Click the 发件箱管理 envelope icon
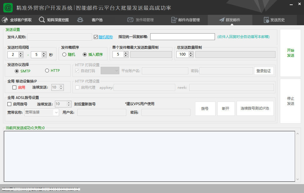The image size is (304, 193). pyautogui.click(x=130, y=20)
